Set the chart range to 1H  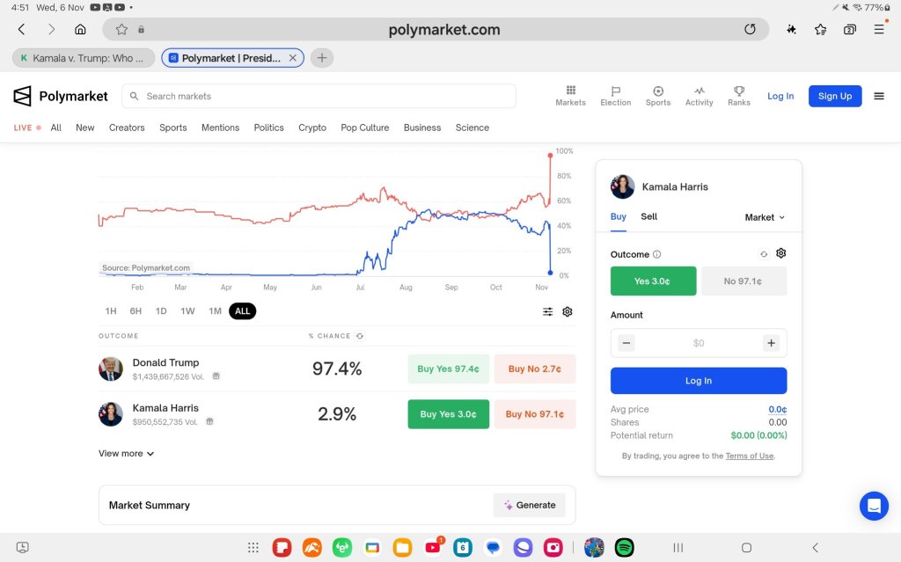coord(111,310)
